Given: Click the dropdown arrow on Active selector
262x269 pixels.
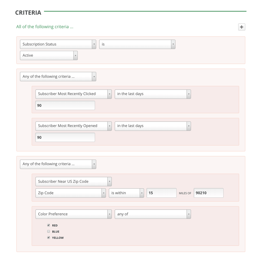Looking at the screenshot, I should (x=75, y=55).
